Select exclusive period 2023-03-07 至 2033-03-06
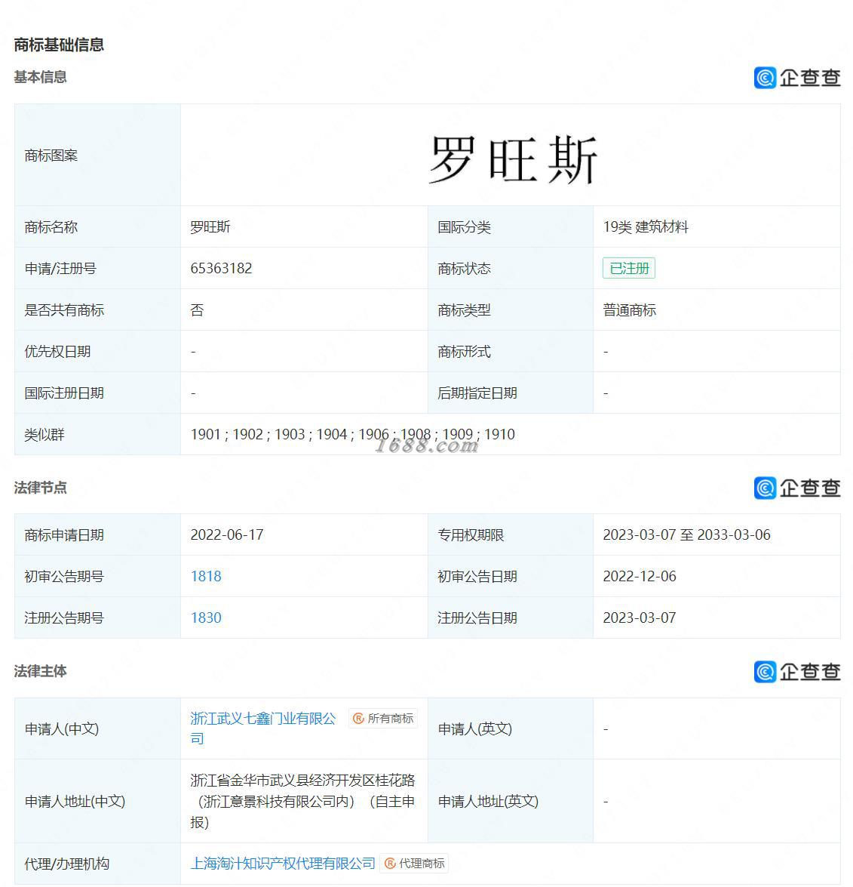Viewport: 853px width, 887px height. pos(686,534)
